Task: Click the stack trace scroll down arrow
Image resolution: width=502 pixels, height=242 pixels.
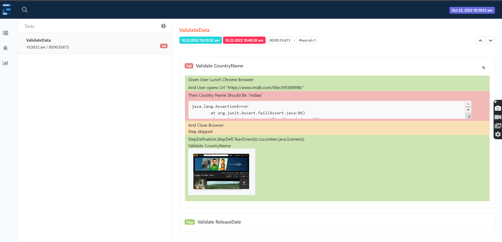Action: click(468, 110)
